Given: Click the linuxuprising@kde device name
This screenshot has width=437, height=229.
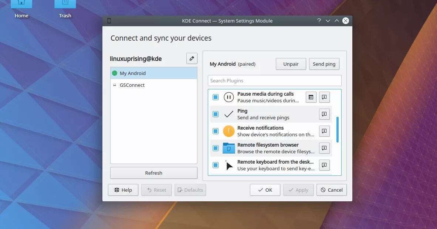Looking at the screenshot, I should 136,59.
